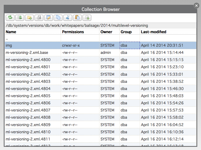Screen dimensions: 201x150
Task: Select 'ml-versioning-2.xml.4809' file
Action: coord(100,125)
